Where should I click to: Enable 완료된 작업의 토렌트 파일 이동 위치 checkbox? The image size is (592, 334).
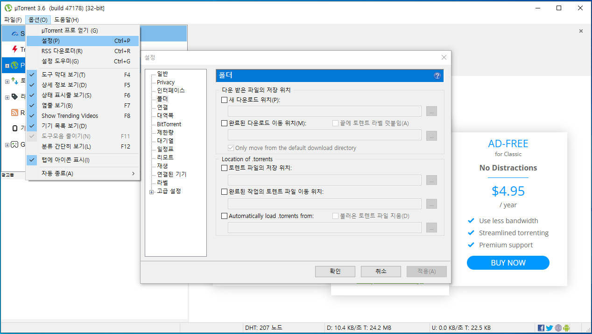tap(225, 191)
